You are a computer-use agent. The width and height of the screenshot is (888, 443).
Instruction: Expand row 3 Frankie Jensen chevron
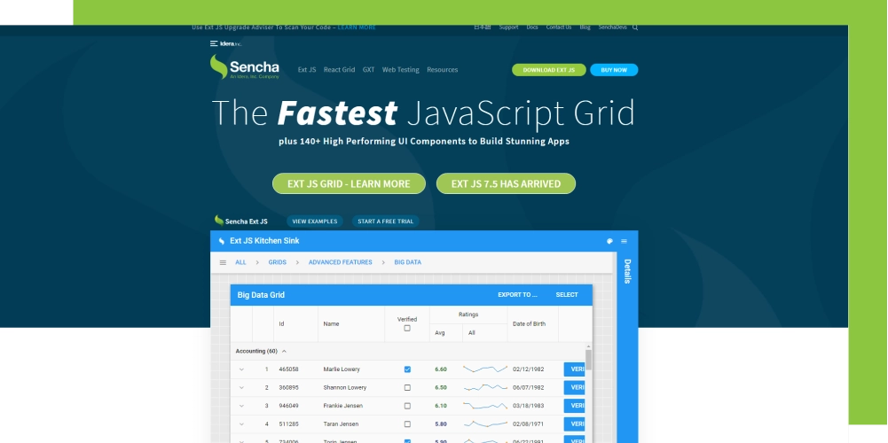click(x=241, y=406)
